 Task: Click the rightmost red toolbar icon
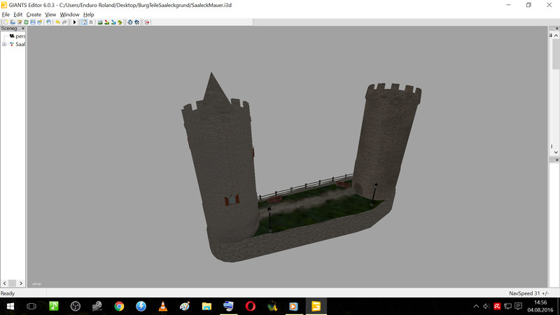point(147,22)
